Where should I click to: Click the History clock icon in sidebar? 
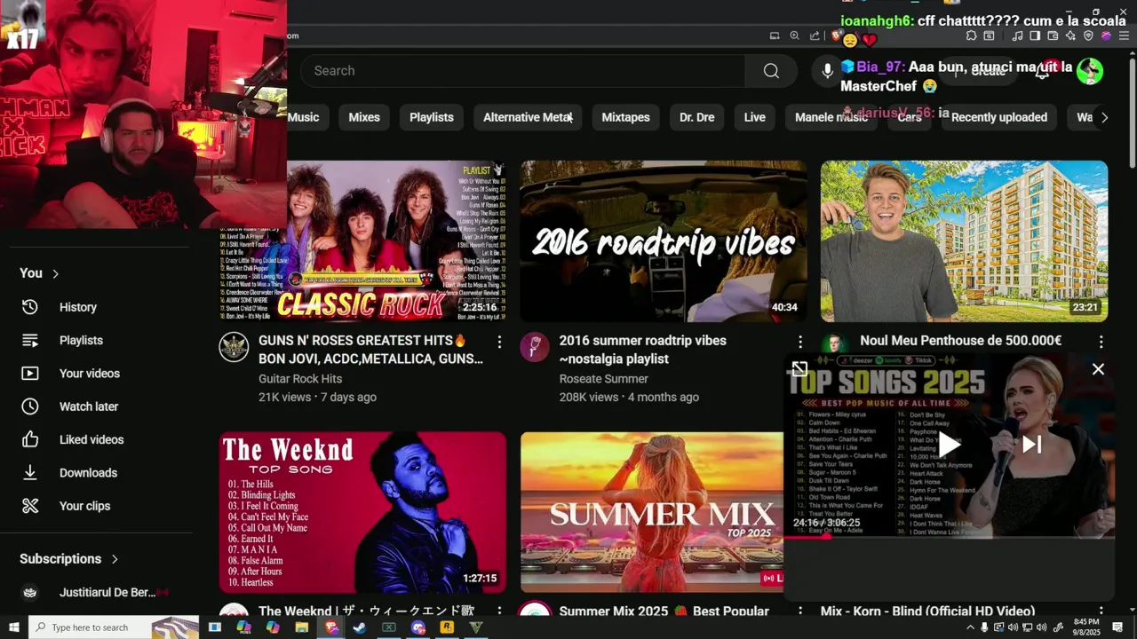point(30,307)
